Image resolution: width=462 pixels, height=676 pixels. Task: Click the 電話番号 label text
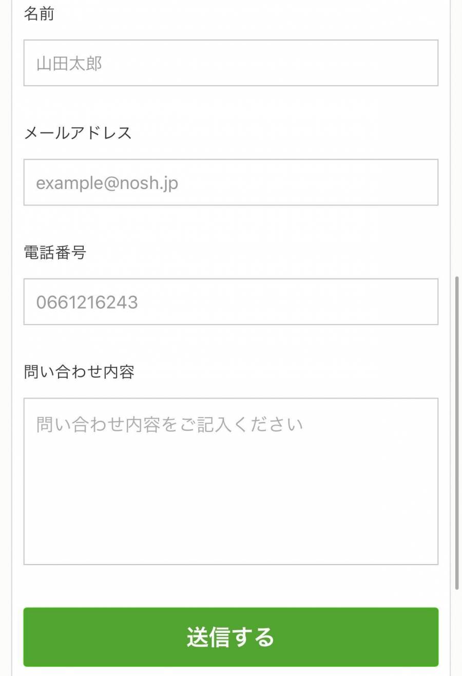pyautogui.click(x=55, y=253)
